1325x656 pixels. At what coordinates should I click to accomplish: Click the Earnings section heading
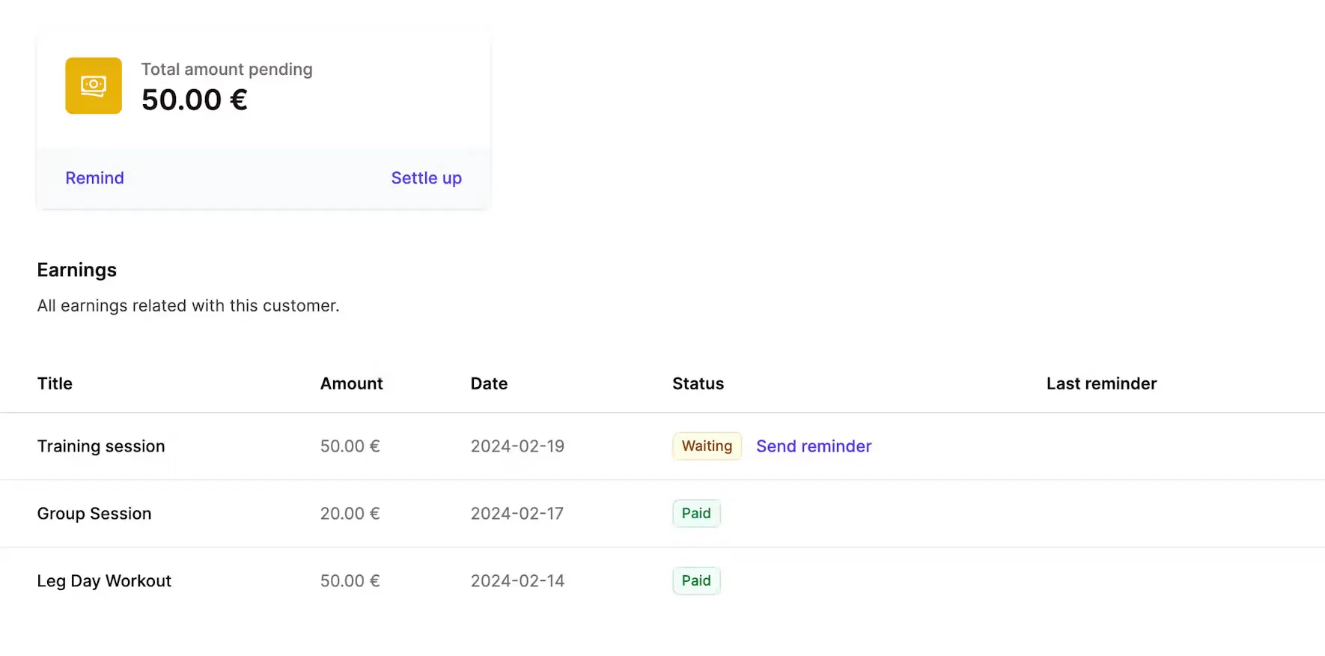pos(77,270)
